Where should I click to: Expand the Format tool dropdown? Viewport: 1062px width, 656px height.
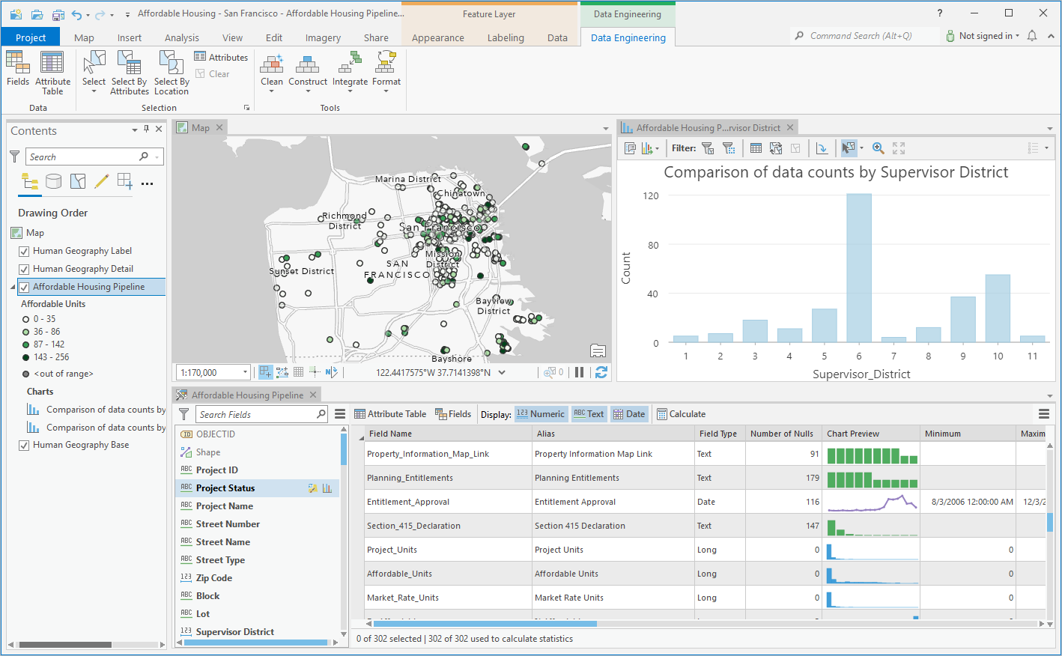(x=386, y=91)
